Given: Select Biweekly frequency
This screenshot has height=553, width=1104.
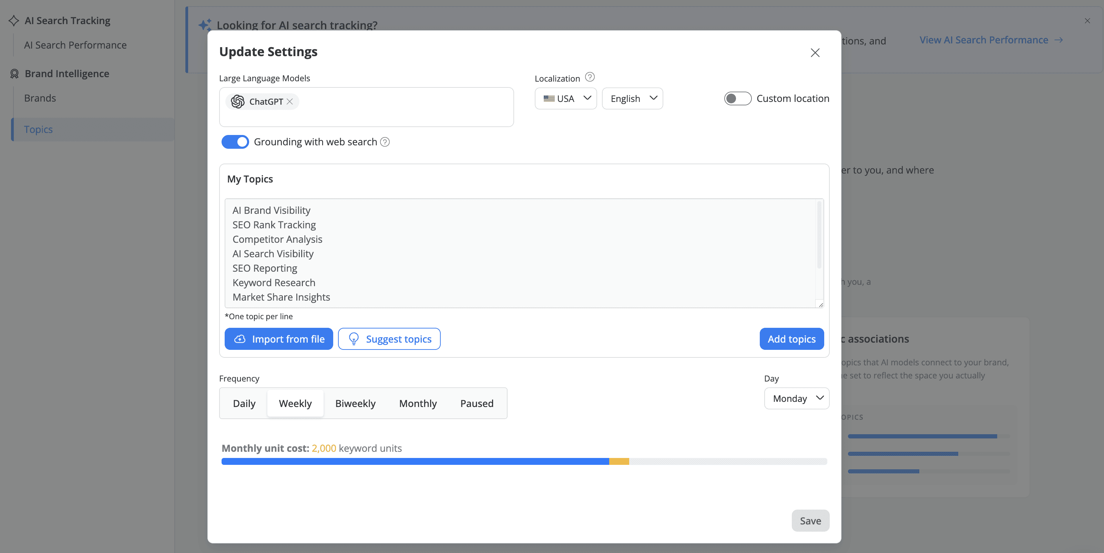Looking at the screenshot, I should click(355, 403).
